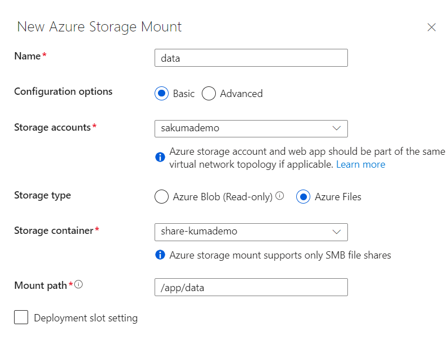Screen dimensions: 448x341
Task: Enable the Deployment slot setting checkbox
Action: 21,317
